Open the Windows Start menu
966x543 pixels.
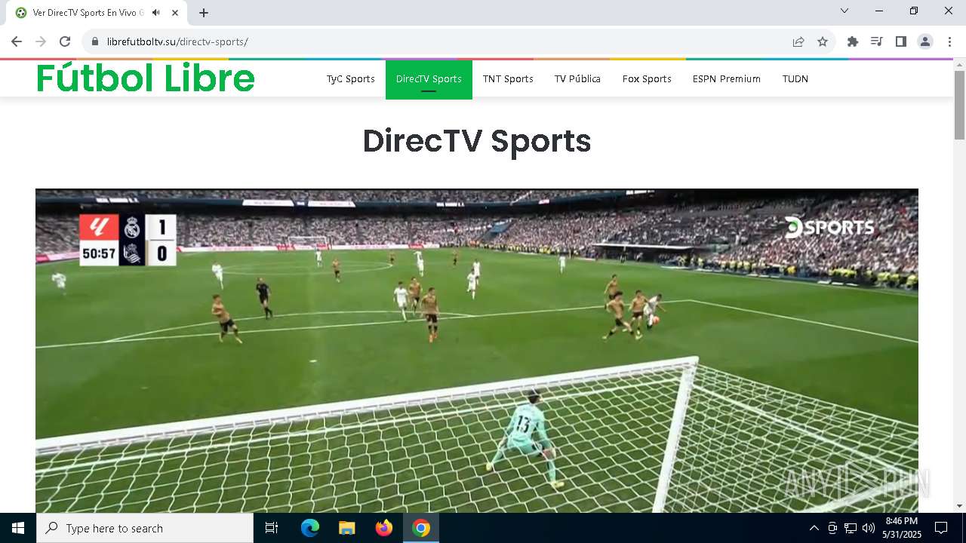pos(18,528)
